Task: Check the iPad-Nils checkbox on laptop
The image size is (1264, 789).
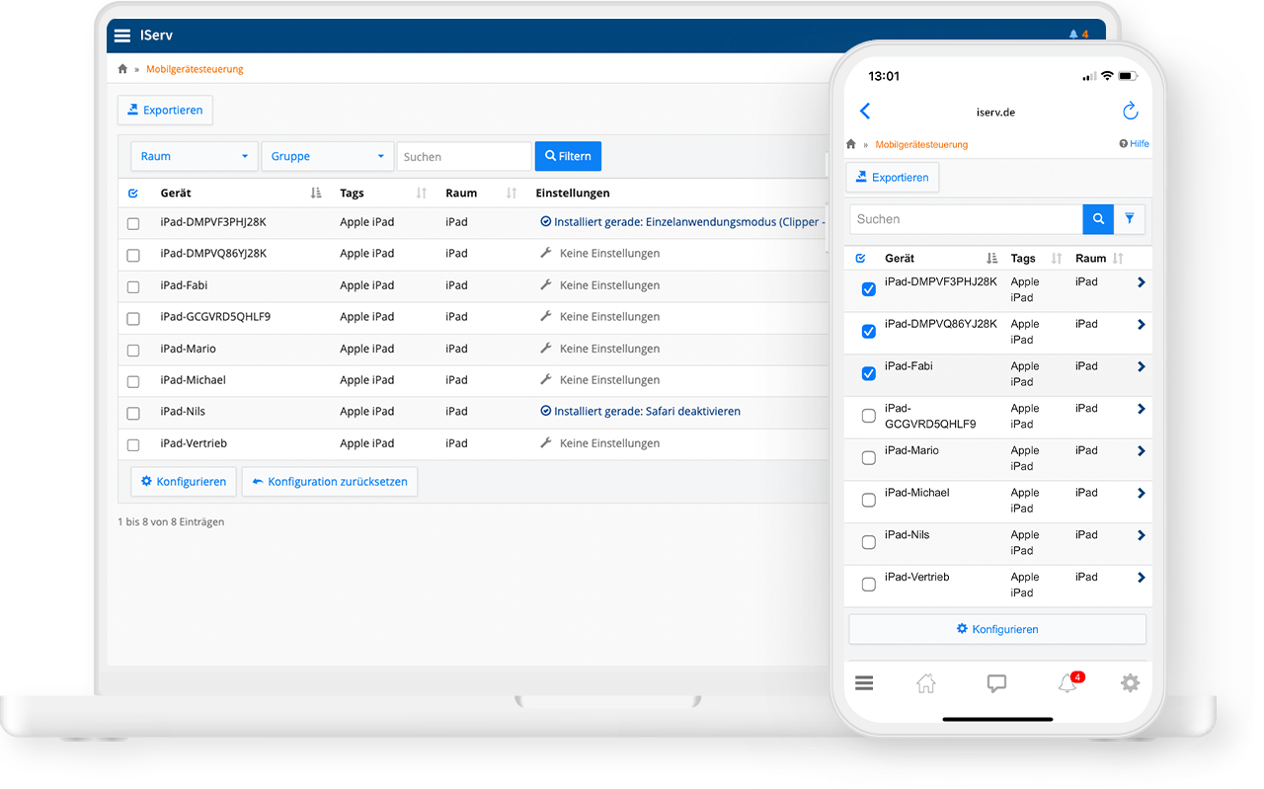Action: pyautogui.click(x=133, y=414)
